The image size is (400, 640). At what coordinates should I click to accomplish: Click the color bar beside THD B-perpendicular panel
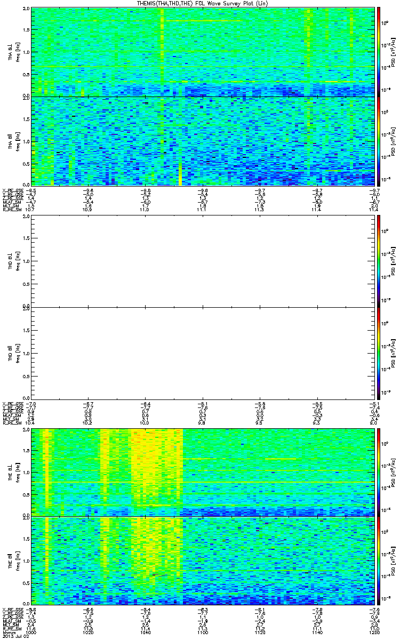[x=379, y=261]
